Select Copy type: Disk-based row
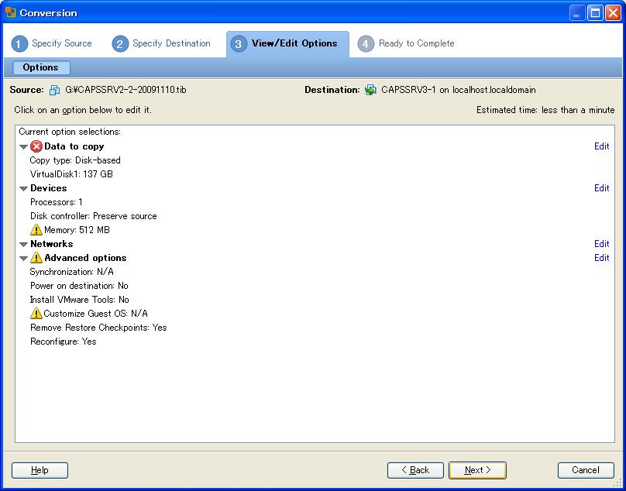Viewport: 626px width, 491px height. [x=75, y=160]
